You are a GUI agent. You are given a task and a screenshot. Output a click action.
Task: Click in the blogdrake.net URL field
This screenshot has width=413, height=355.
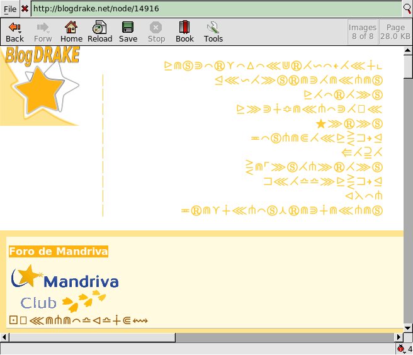point(214,9)
